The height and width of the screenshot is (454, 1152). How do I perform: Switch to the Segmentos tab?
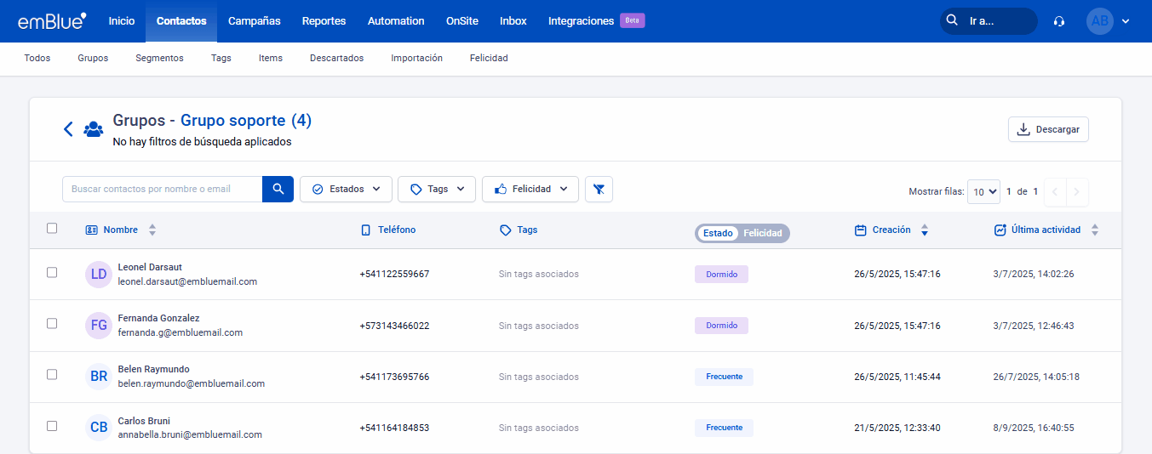pos(159,58)
